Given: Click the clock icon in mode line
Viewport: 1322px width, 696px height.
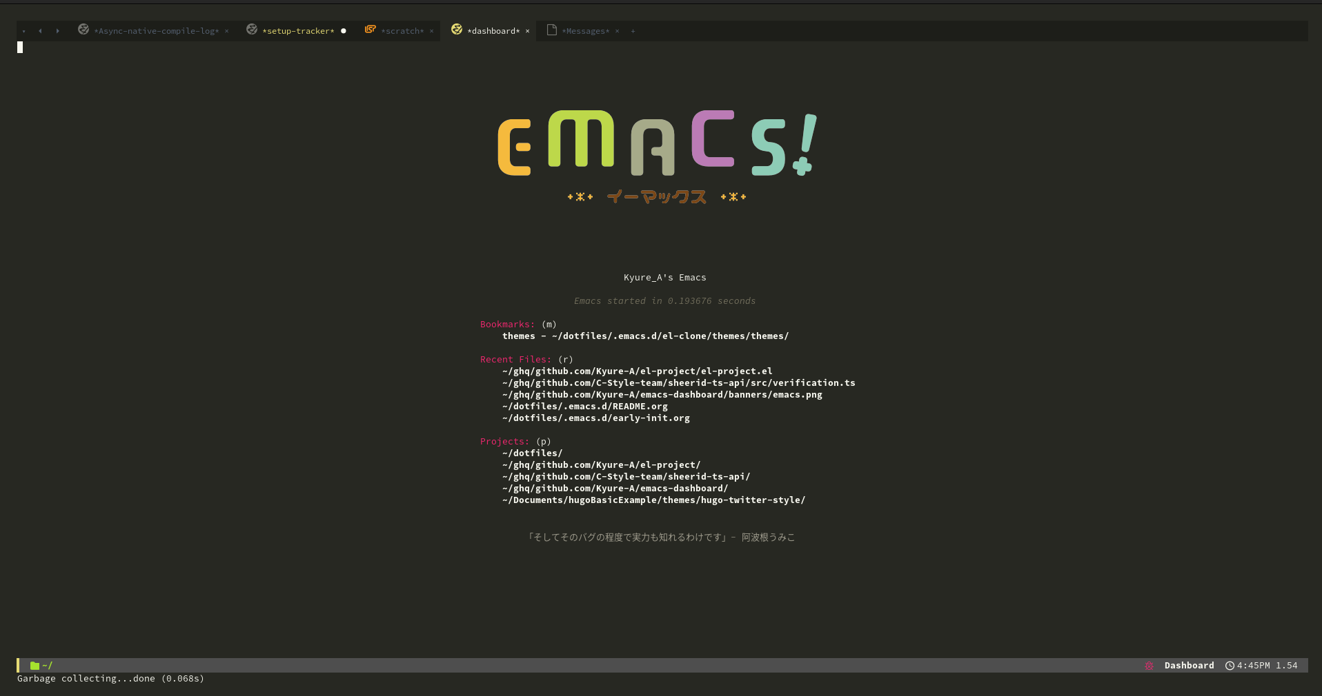Looking at the screenshot, I should tap(1230, 666).
